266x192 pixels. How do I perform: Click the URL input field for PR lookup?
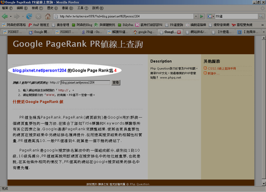85,83
